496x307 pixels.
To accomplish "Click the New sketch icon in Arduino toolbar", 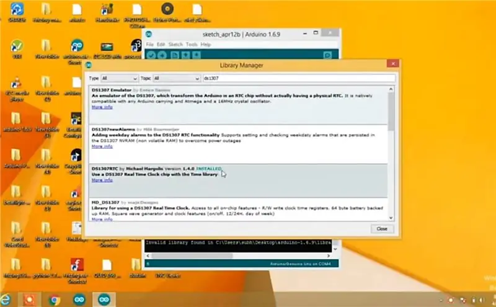I will [175, 55].
